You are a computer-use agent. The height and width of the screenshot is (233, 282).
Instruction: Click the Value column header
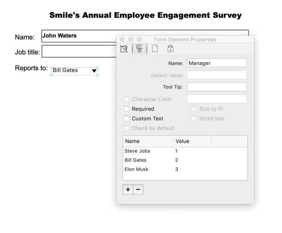point(192,141)
